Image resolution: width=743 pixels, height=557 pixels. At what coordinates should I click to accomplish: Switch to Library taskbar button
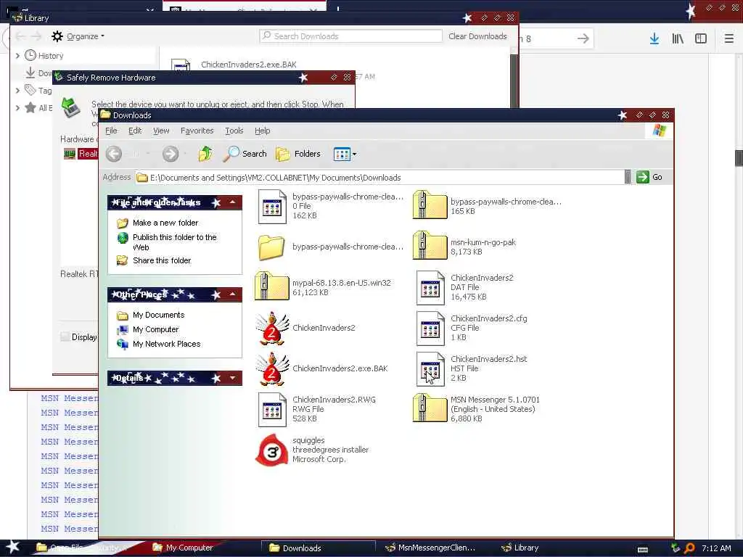click(x=520, y=548)
